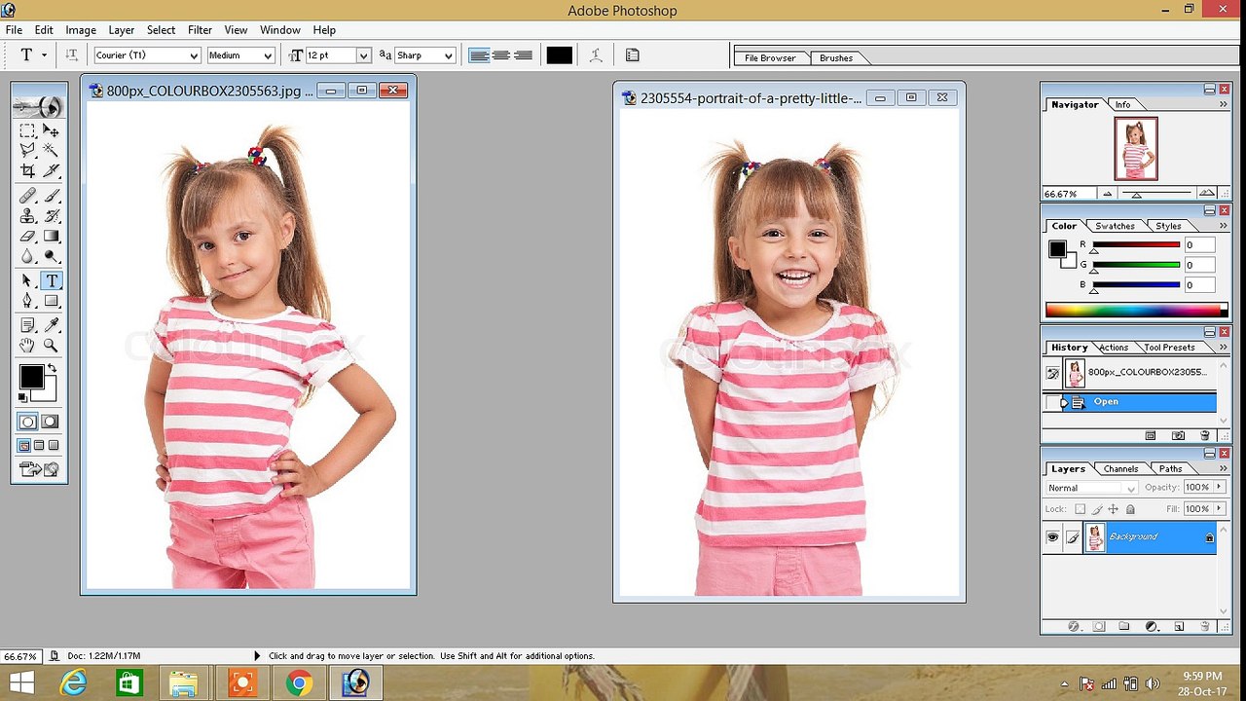Image resolution: width=1246 pixels, height=701 pixels.
Task: Click the Jump to ImageReady icon
Action: click(38, 469)
